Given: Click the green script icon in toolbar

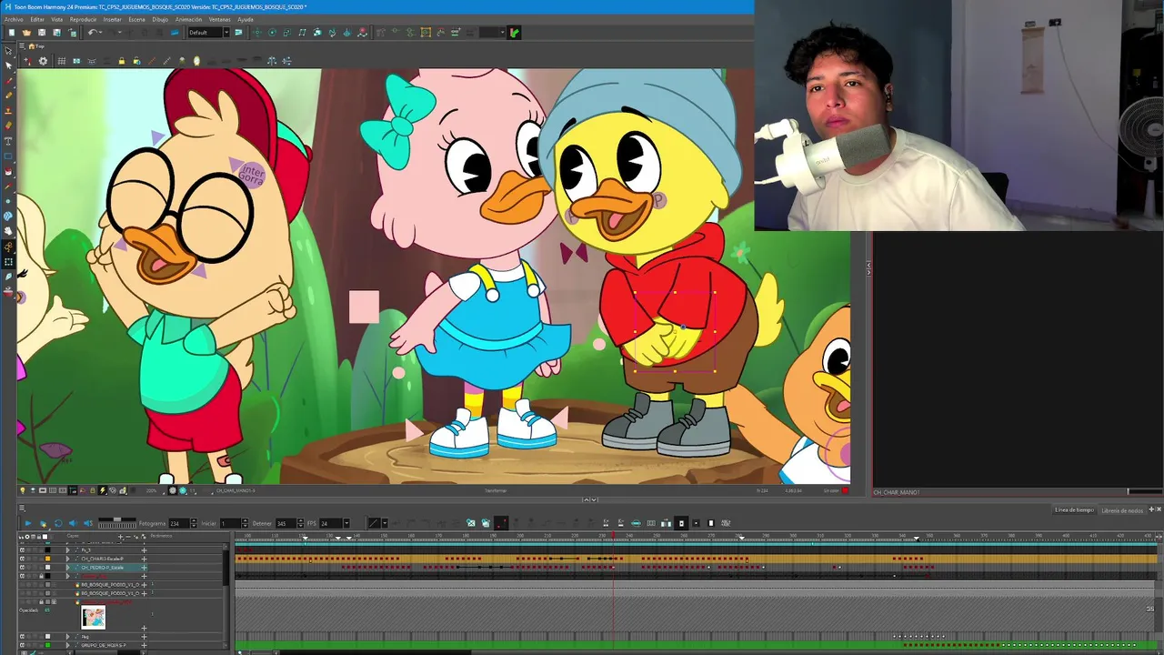Looking at the screenshot, I should tap(515, 33).
